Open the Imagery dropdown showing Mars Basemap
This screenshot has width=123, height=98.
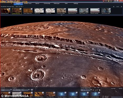[x=21, y=90]
